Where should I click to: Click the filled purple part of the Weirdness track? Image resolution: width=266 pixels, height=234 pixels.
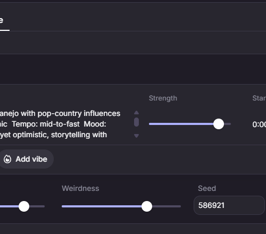(102, 206)
